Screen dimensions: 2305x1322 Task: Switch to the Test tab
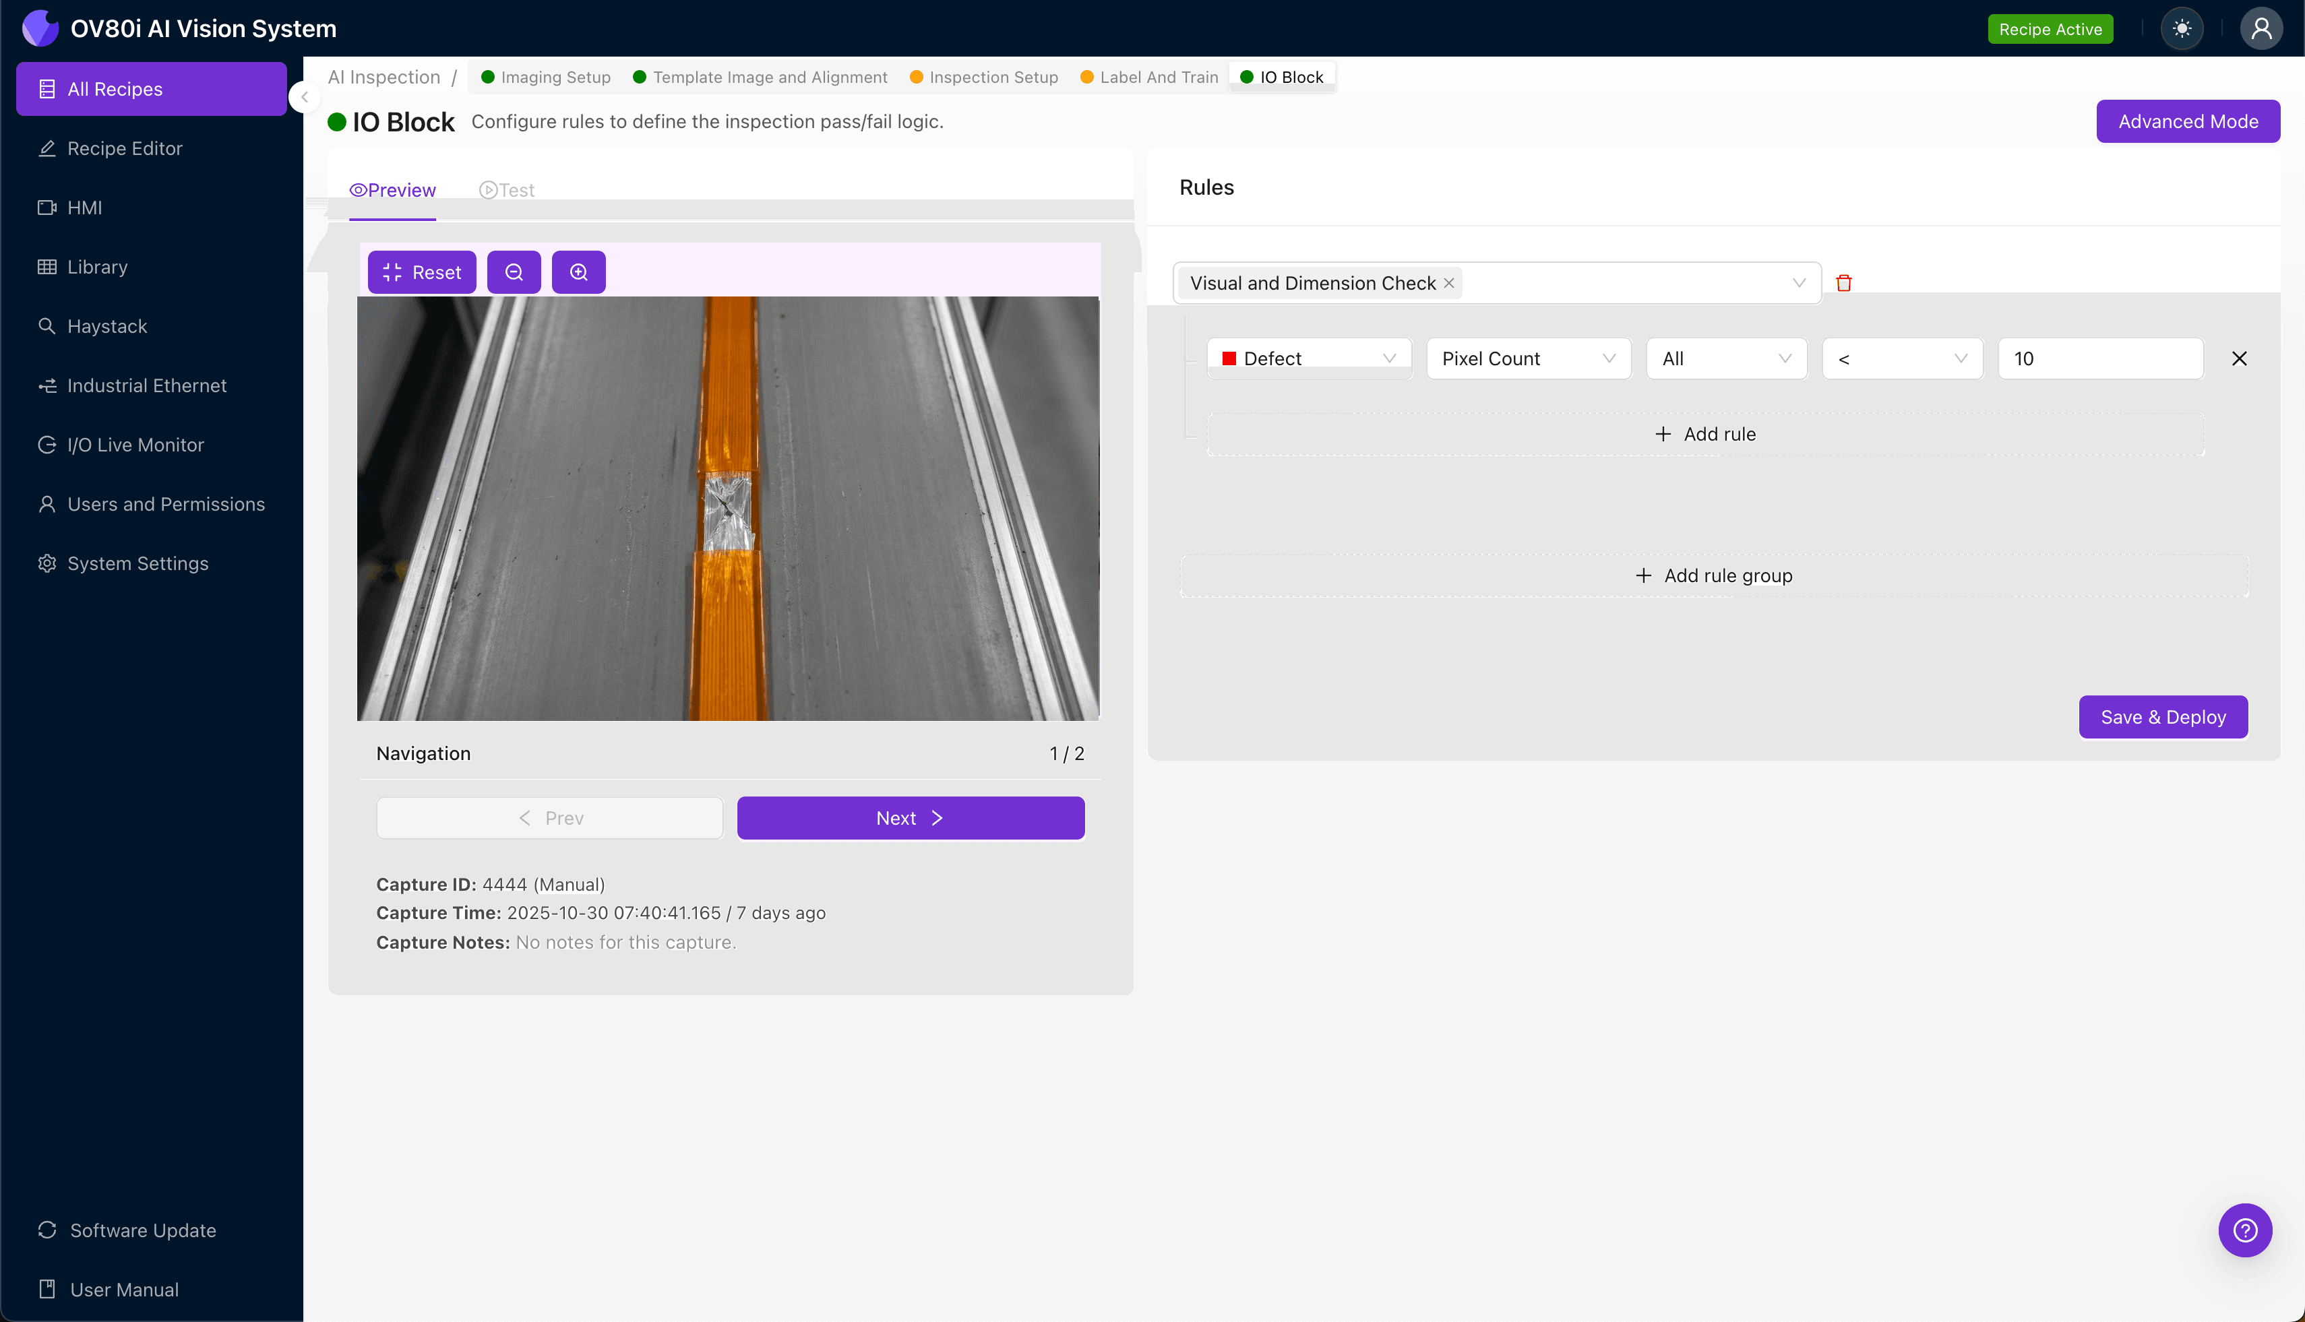coord(507,190)
